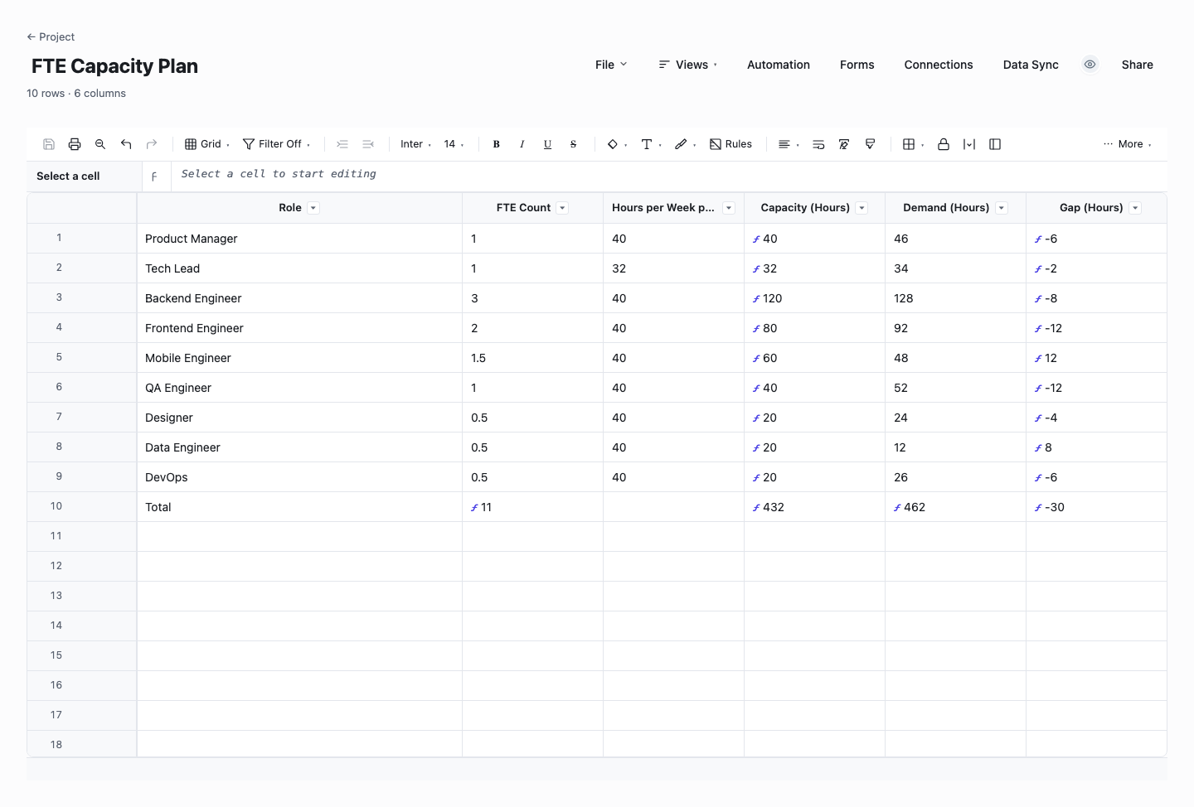Screen dimensions: 1194x807
Task: Print the sheet using the printer icon
Action: coord(75,144)
